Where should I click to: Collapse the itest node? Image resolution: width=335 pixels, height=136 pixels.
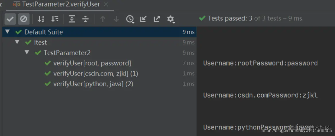tap(17, 42)
